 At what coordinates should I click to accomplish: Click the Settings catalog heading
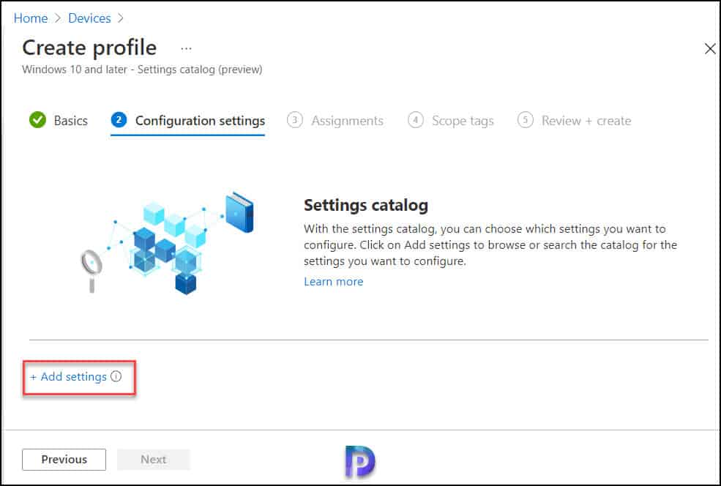tap(366, 205)
